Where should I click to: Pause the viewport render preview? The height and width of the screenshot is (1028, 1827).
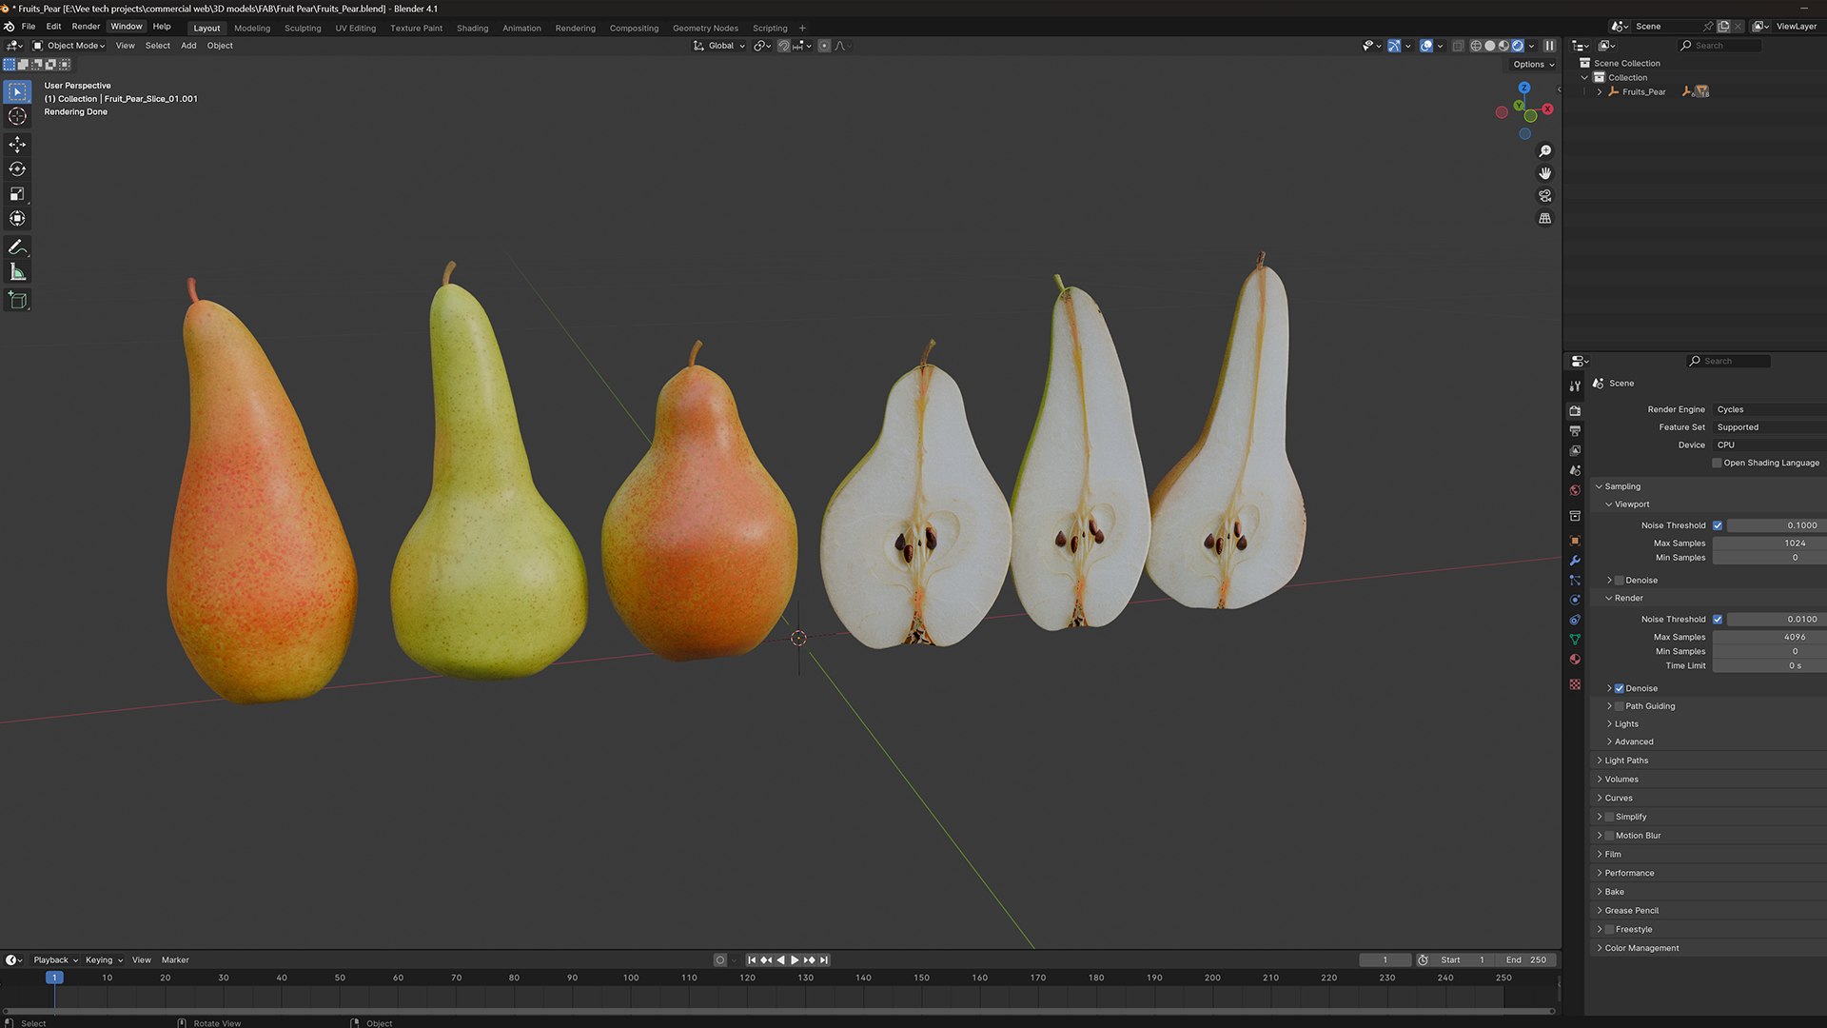(1549, 46)
